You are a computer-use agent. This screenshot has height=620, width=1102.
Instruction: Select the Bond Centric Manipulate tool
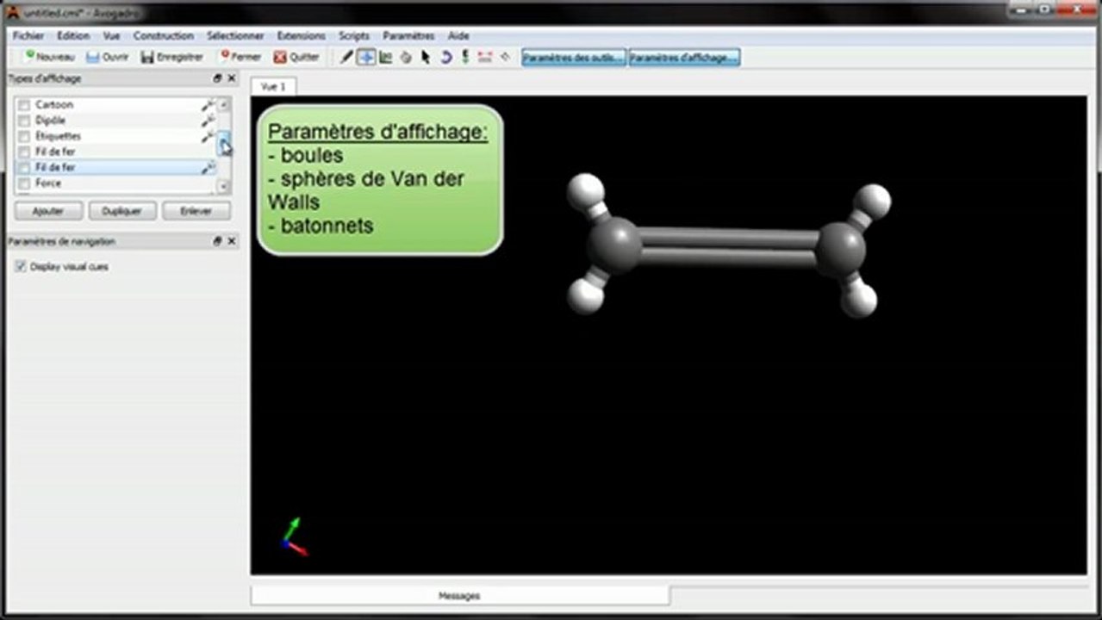click(385, 57)
